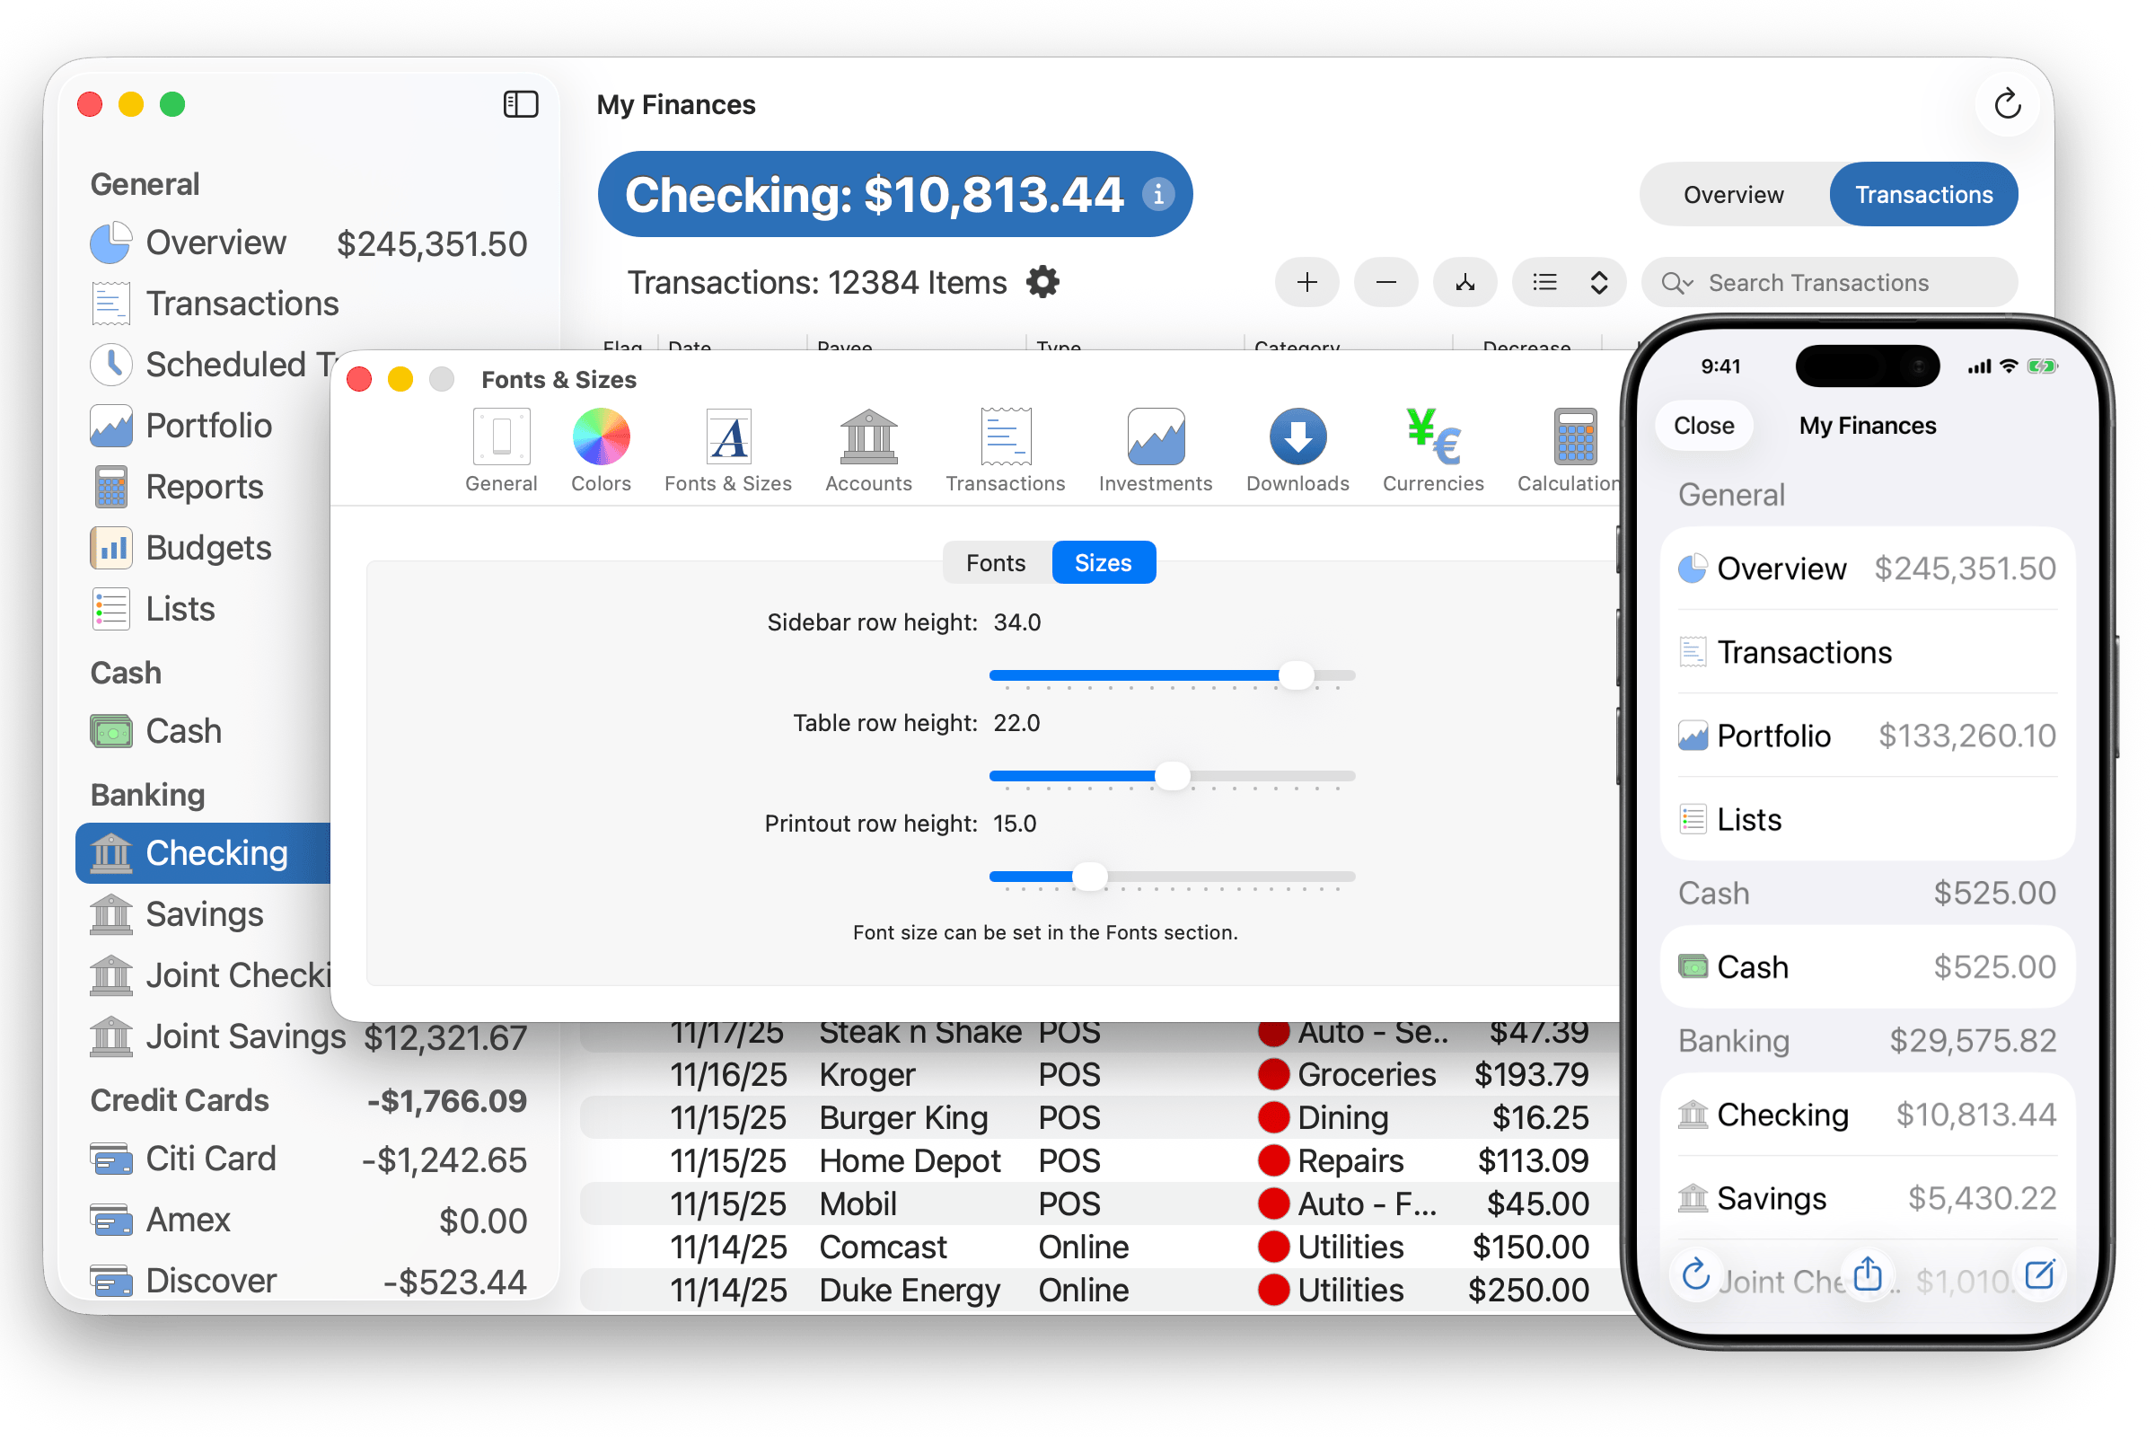Click the Checking balance info icon
Viewport: 2155px width, 1437px height.
click(1158, 194)
